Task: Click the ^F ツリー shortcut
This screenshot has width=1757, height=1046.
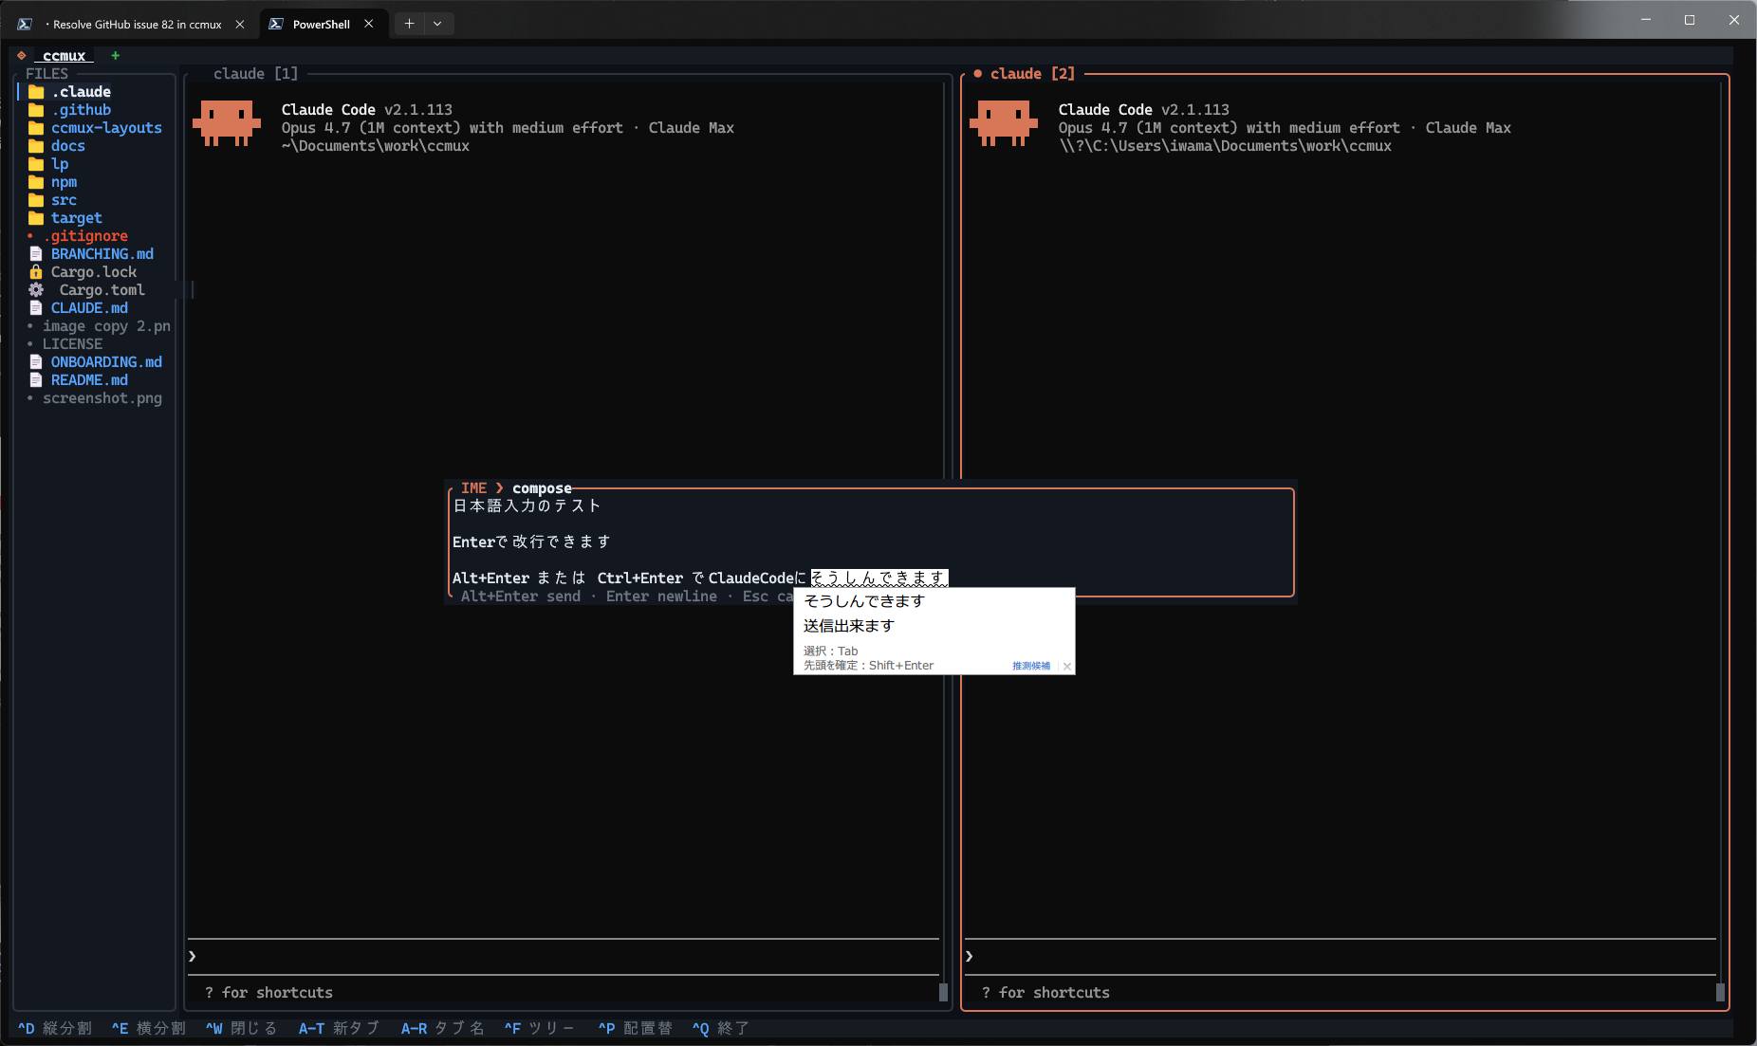Action: tap(540, 1029)
